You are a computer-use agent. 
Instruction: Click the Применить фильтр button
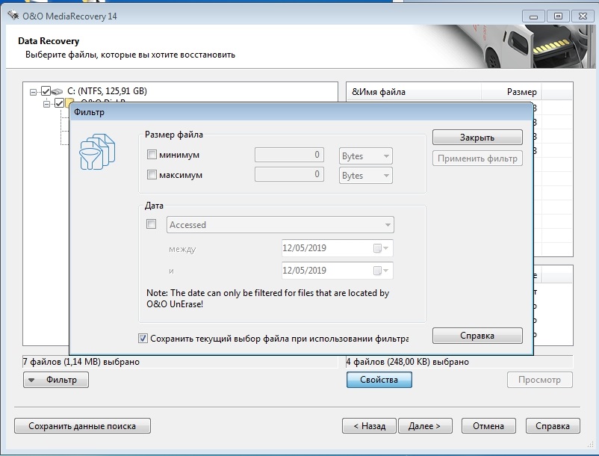click(477, 158)
